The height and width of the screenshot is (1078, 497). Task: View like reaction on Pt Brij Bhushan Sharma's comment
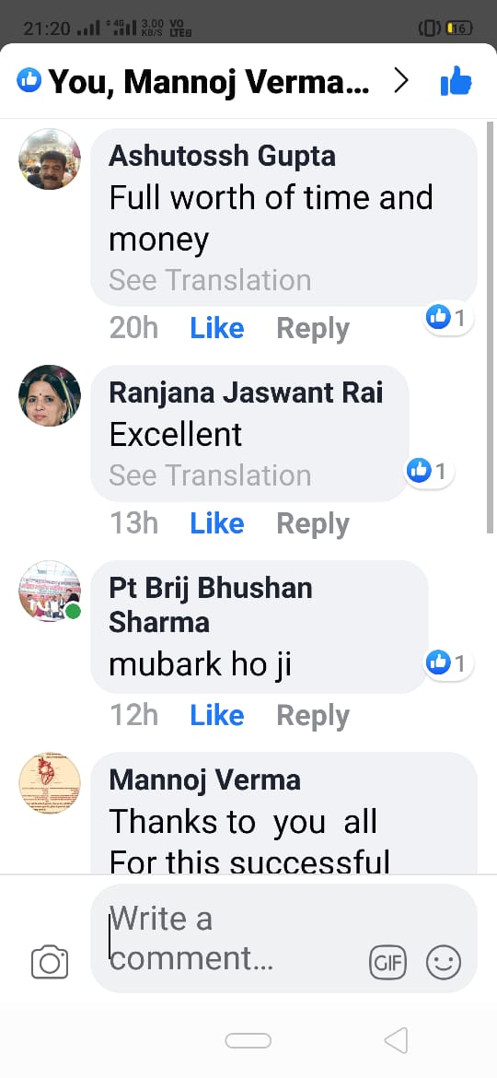tap(447, 663)
